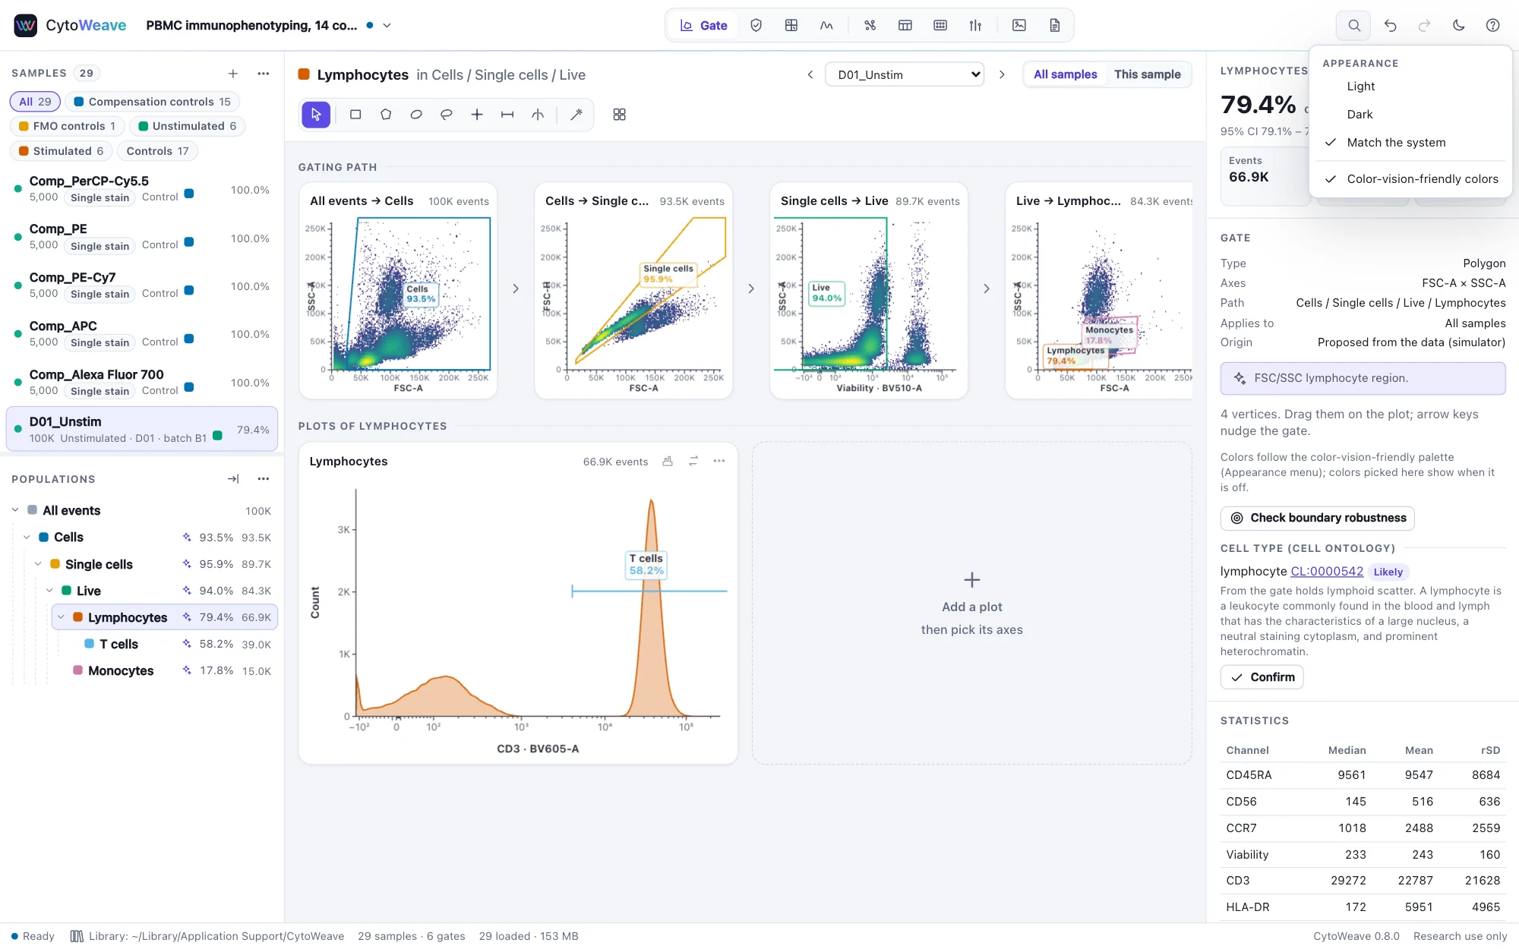The width and height of the screenshot is (1519, 949).
Task: Open the D01_Unstim sample dropdown
Action: point(905,74)
